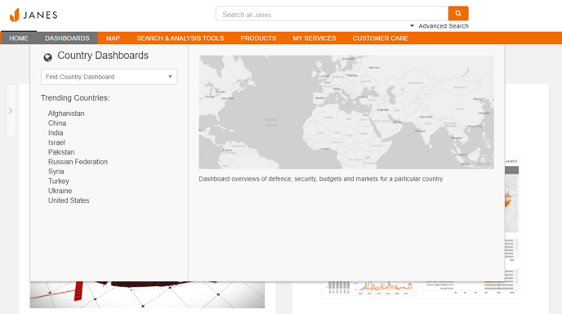Click the globe icon beside Country Dashboards
562x314 pixels.
(47, 57)
